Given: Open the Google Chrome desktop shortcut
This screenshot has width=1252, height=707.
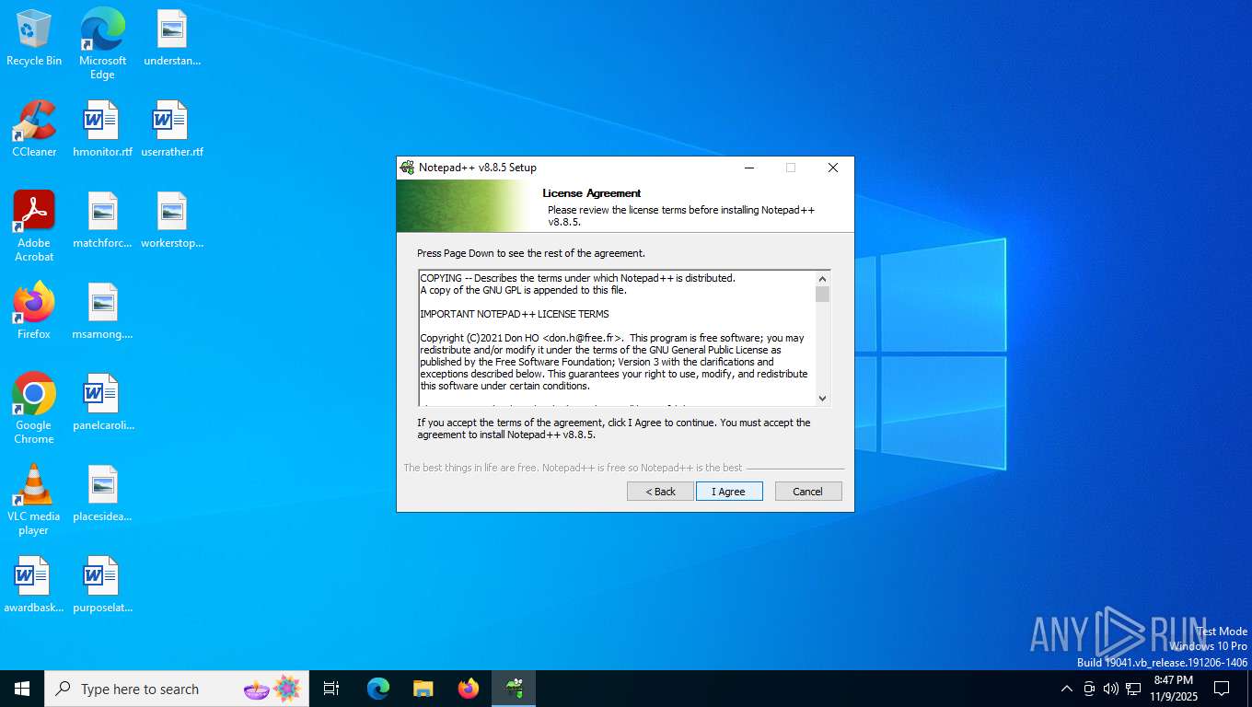Looking at the screenshot, I should 34,409.
